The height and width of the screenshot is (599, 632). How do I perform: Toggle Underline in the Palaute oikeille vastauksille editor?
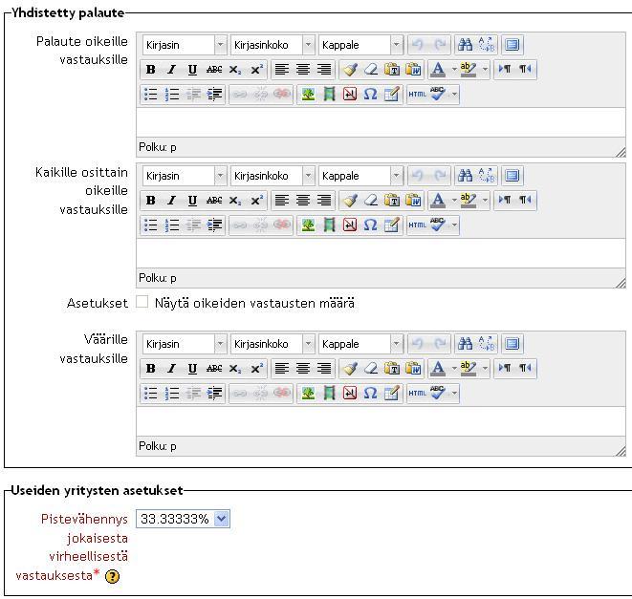pyautogui.click(x=193, y=70)
